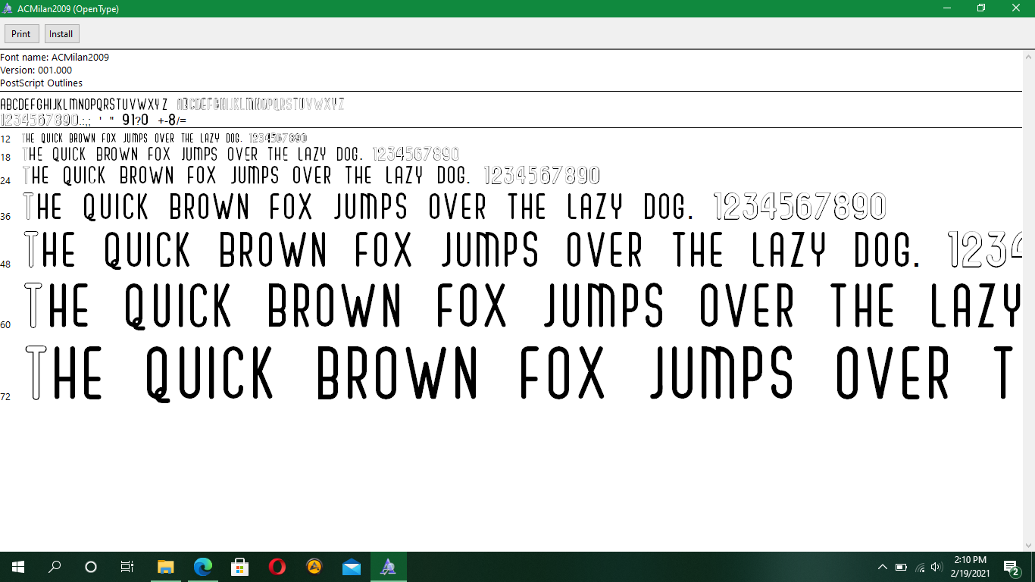Viewport: 1035px width, 582px height.
Task: Open the Microsoft Store
Action: click(239, 566)
